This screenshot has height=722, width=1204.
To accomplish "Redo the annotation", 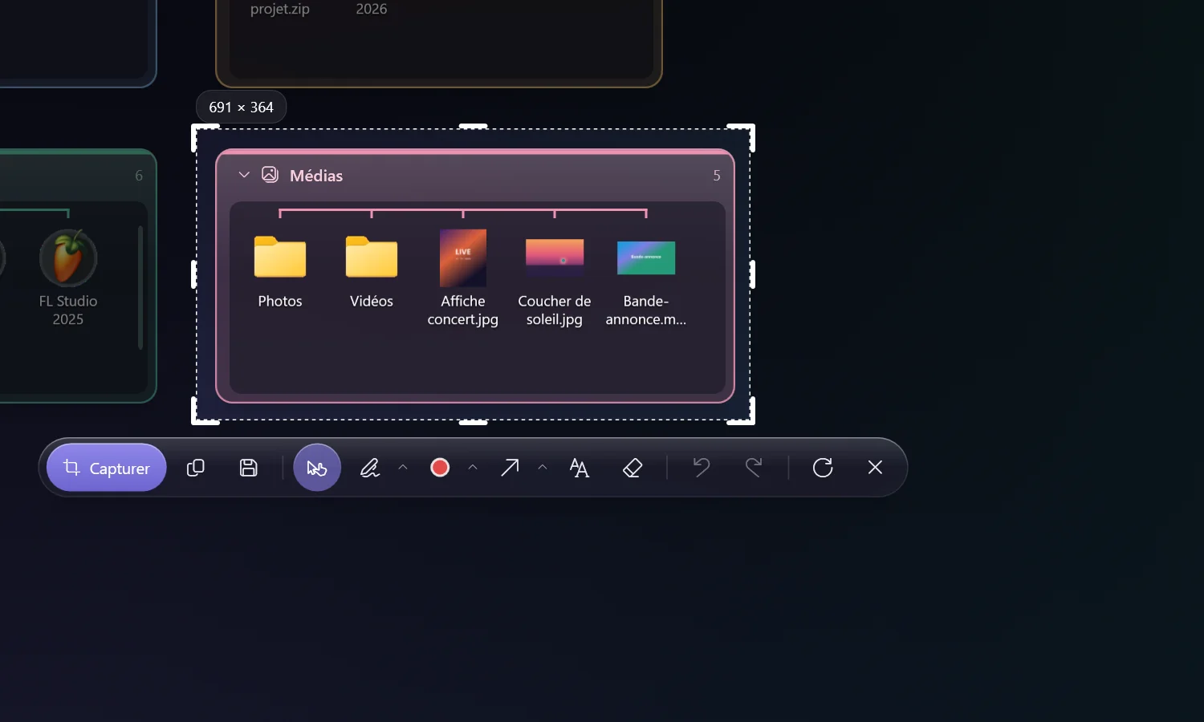I will (754, 468).
